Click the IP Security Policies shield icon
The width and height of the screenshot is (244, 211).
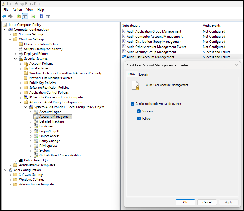[26, 97]
